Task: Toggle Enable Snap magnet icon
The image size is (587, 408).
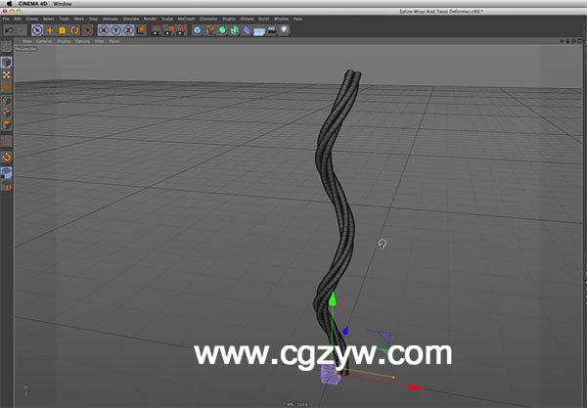Action: (7, 158)
